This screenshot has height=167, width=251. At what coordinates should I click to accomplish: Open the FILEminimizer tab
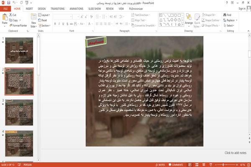point(136,9)
